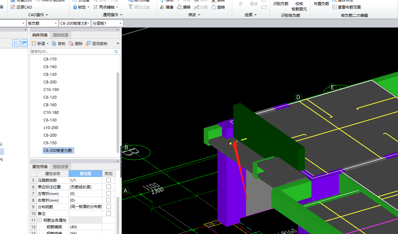
Task: Click the 布置负筋 button
Action: point(321,4)
